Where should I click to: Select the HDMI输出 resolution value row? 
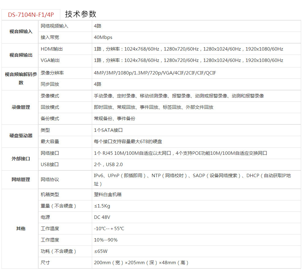[x=189, y=49]
